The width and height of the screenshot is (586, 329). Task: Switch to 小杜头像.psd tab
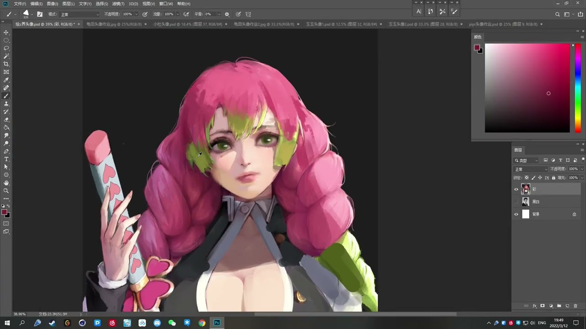(188, 24)
